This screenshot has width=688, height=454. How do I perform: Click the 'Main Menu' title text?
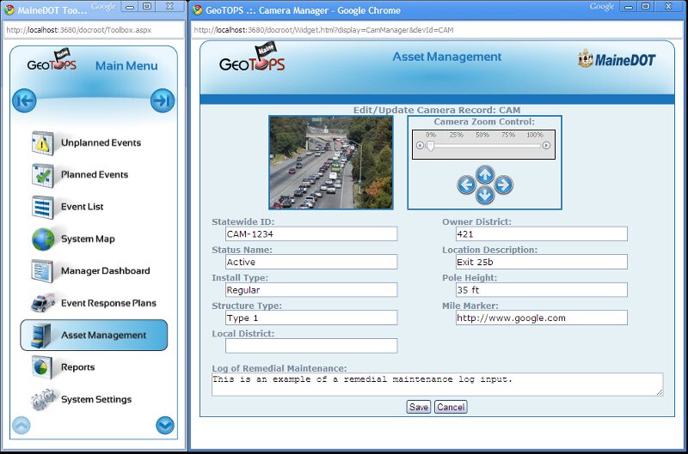pos(126,66)
